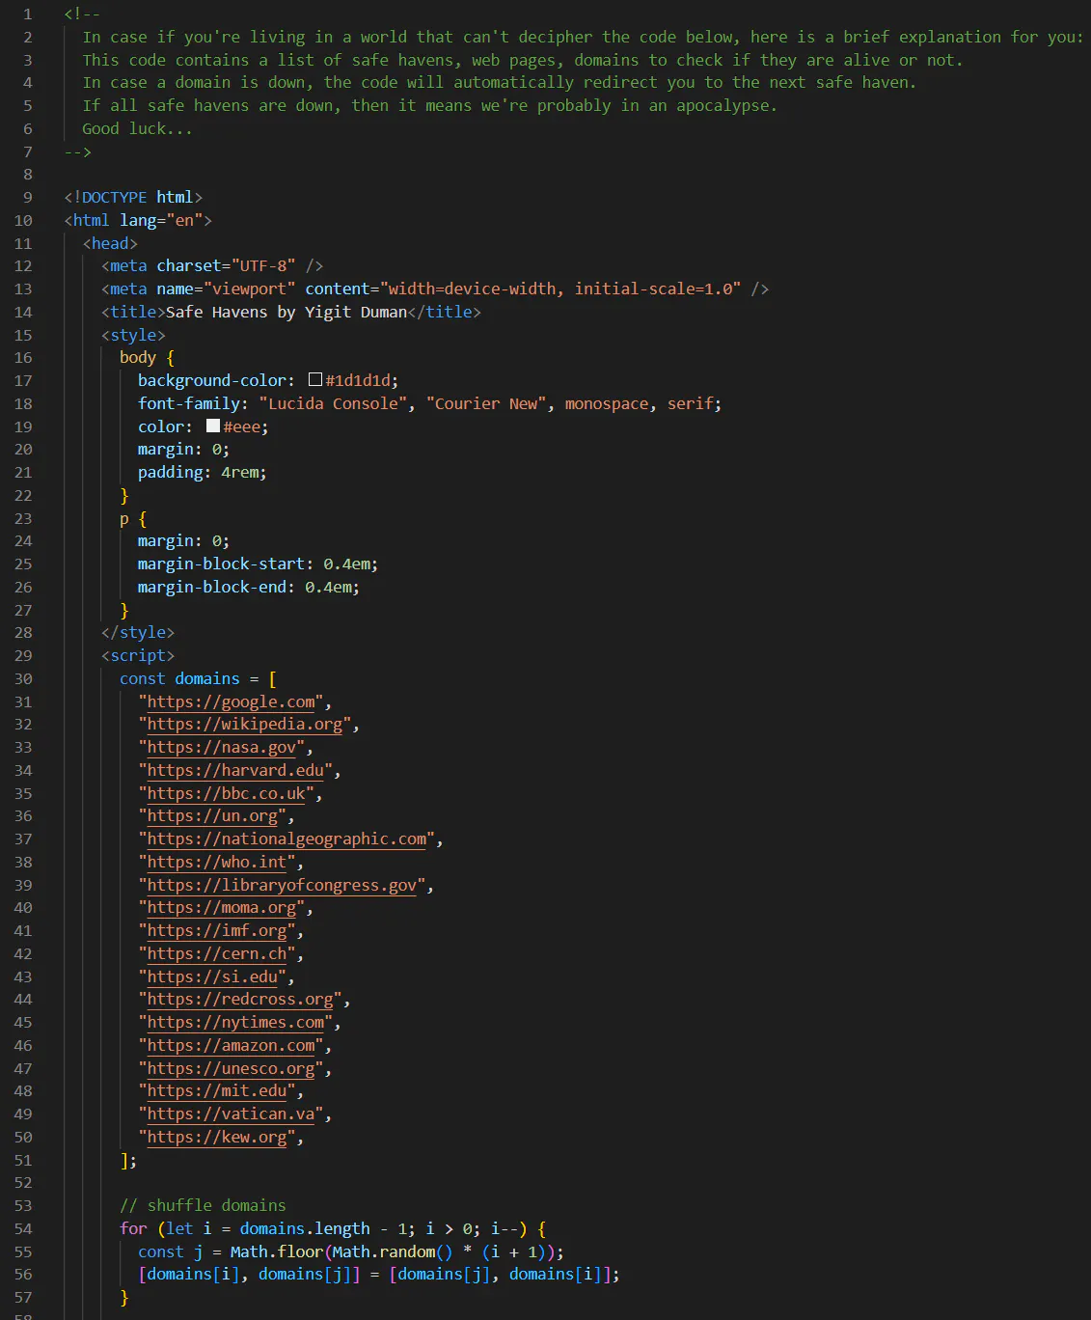Viewport: 1091px width, 1320px height.
Task: Click line number 54 in the gutter
Action: pos(23,1228)
